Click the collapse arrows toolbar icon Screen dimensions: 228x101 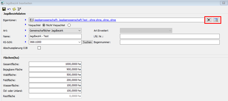[19, 9]
